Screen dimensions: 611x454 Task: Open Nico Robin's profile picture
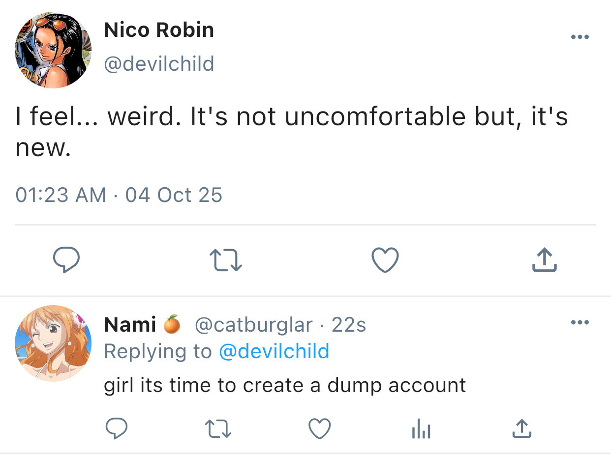53,50
